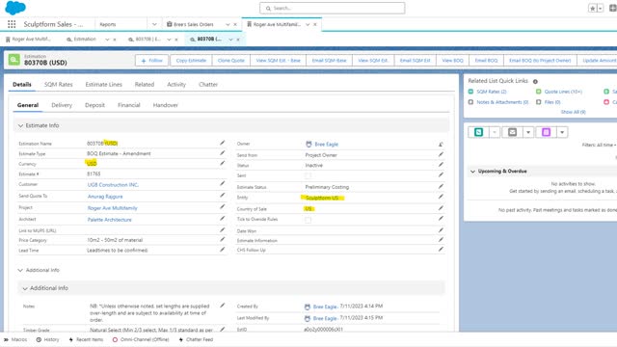
Task: Edit Send Quote To pencil icon
Action: (223, 196)
